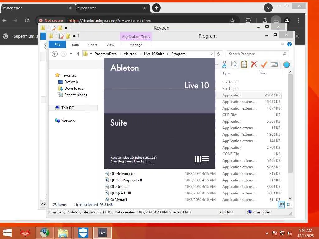The image size is (319, 239).
Task: Select Downloads under Favorites
Action: [x=74, y=88]
